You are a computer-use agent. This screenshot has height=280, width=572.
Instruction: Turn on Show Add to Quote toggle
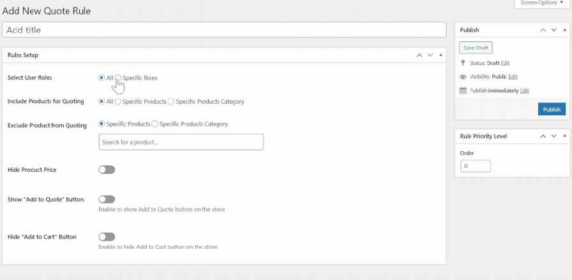(107, 199)
